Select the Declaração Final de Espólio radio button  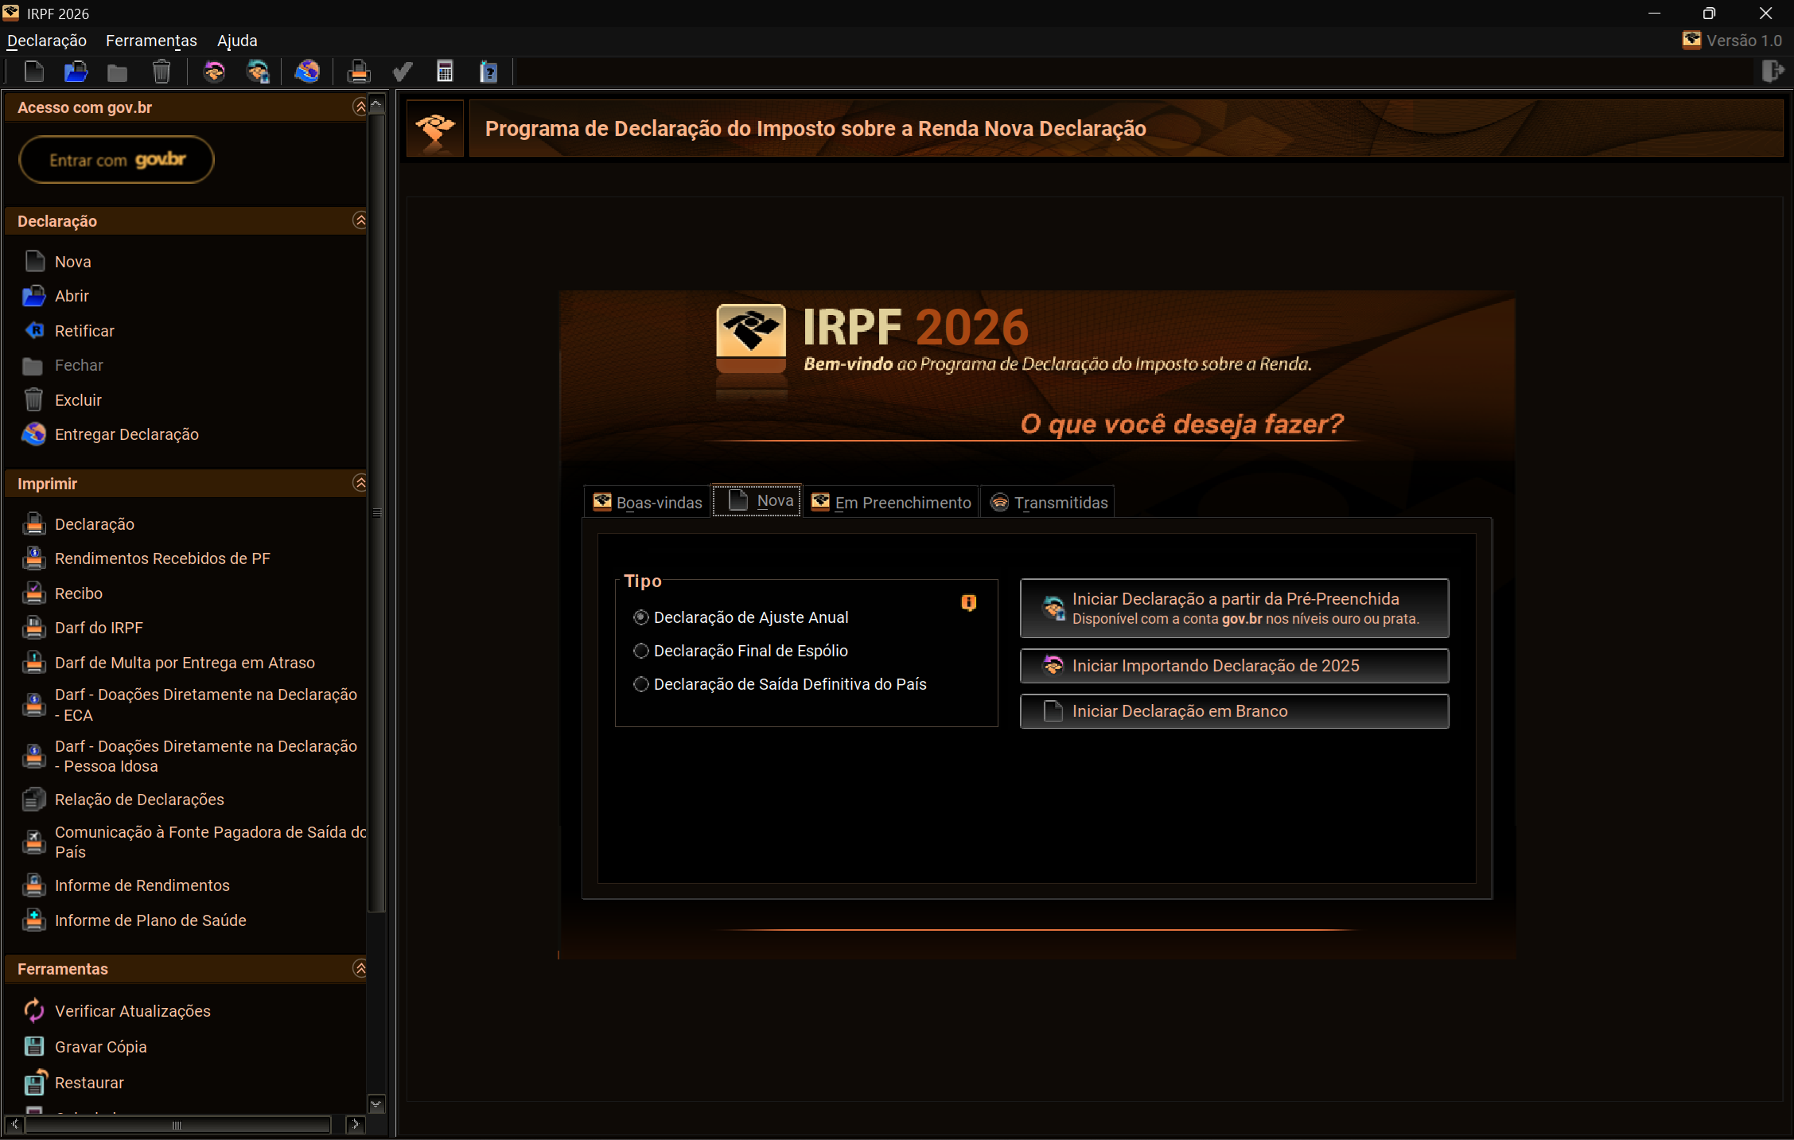tap(640, 651)
